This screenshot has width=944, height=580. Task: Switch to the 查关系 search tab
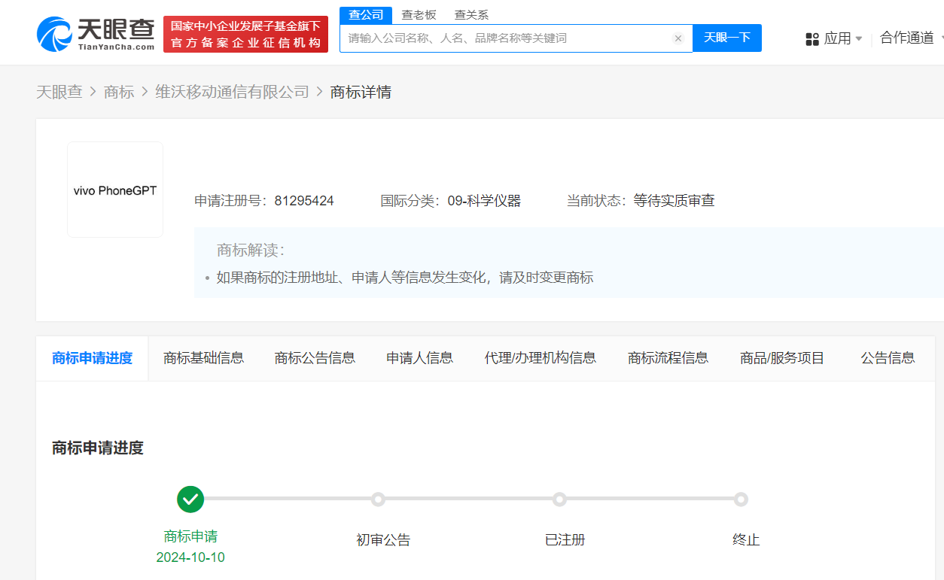(471, 15)
